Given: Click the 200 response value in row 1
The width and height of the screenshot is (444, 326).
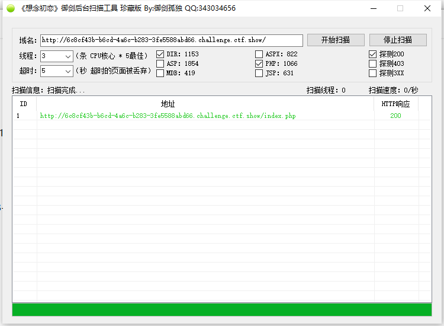Looking at the screenshot, I should 395,116.
